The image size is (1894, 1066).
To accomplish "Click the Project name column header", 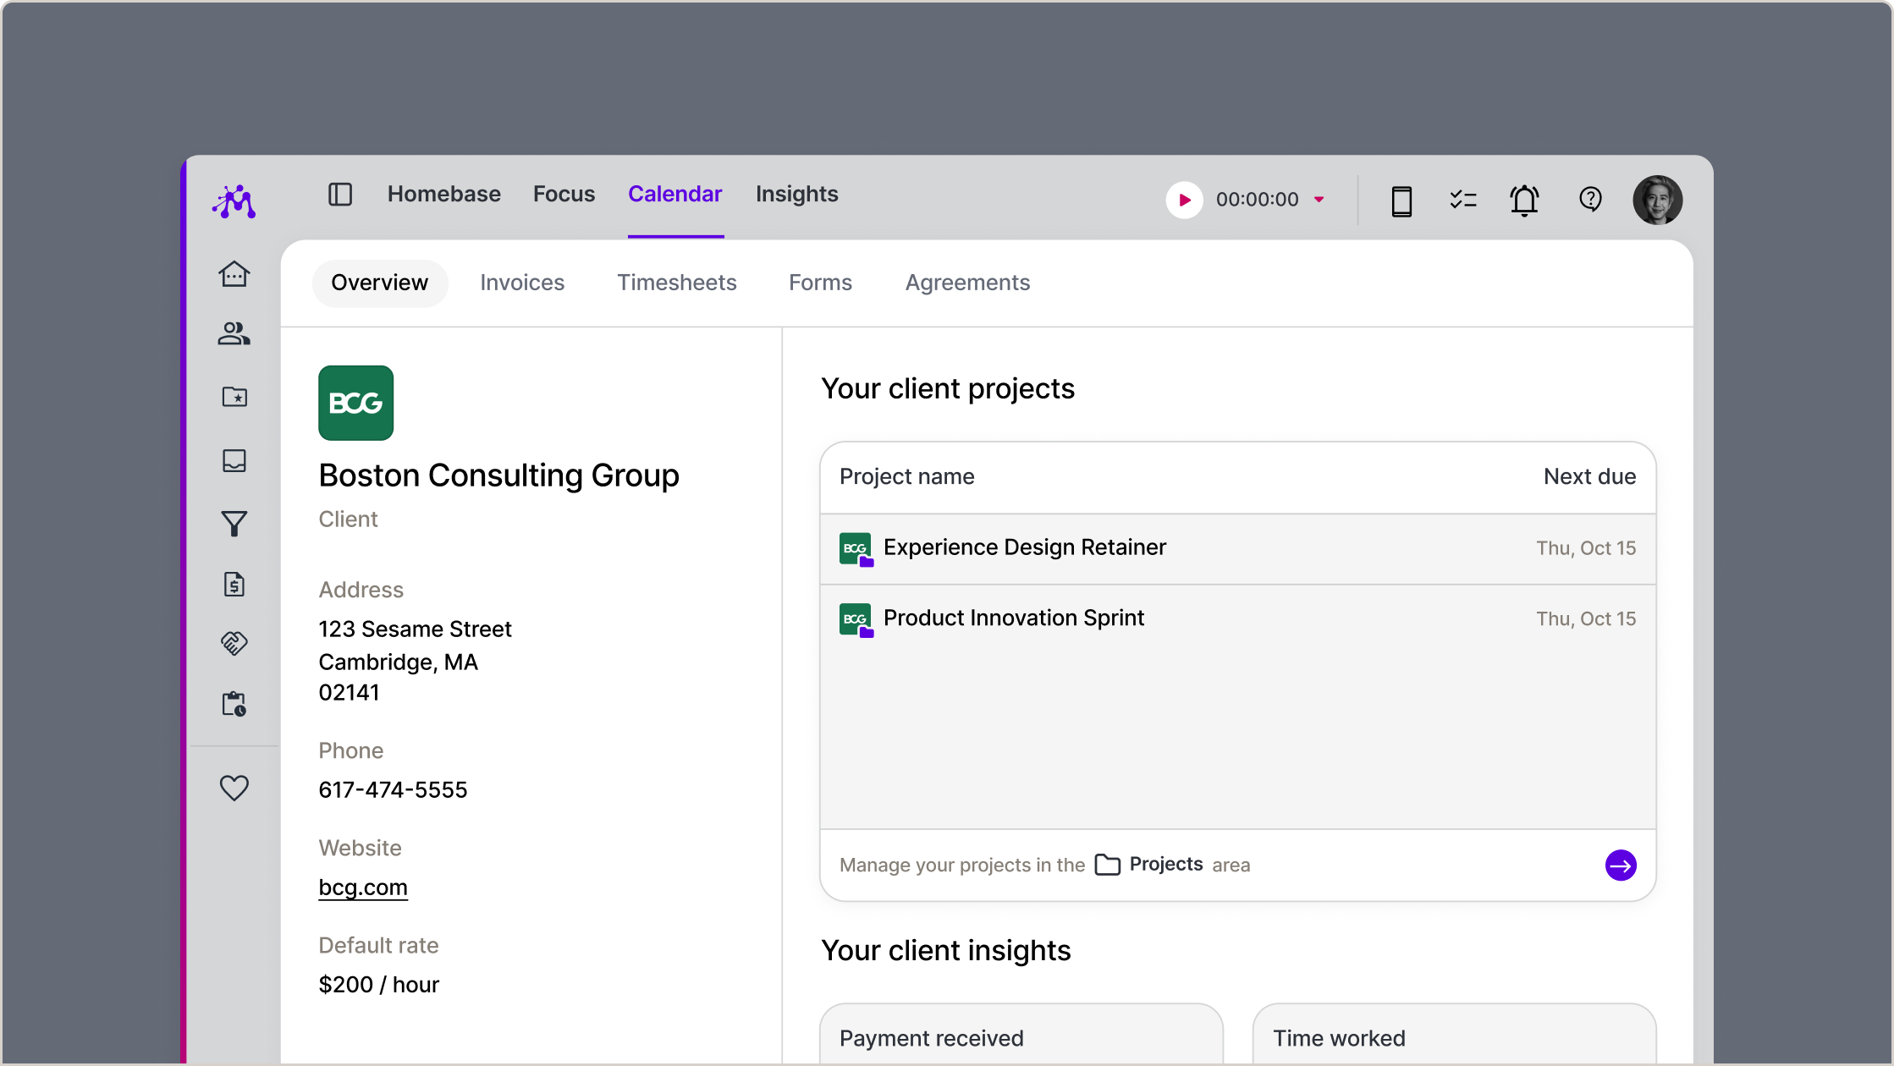I will [906, 477].
